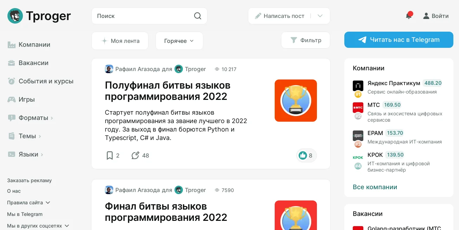Expand the Форматы submenu
This screenshot has width=459, height=230.
point(52,118)
